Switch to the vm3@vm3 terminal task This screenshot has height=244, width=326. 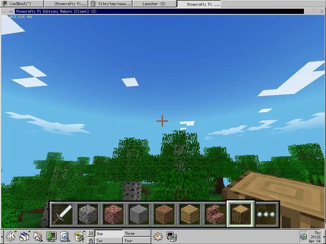pos(22,3)
